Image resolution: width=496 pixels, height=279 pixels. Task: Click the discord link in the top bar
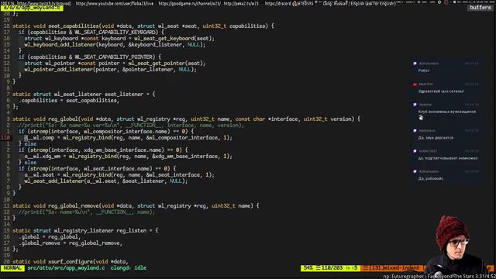click(289, 3)
